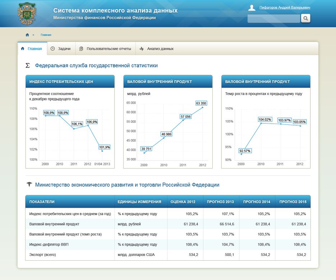
Task: Click the Прогноз 2015 column header
Action: (293, 202)
